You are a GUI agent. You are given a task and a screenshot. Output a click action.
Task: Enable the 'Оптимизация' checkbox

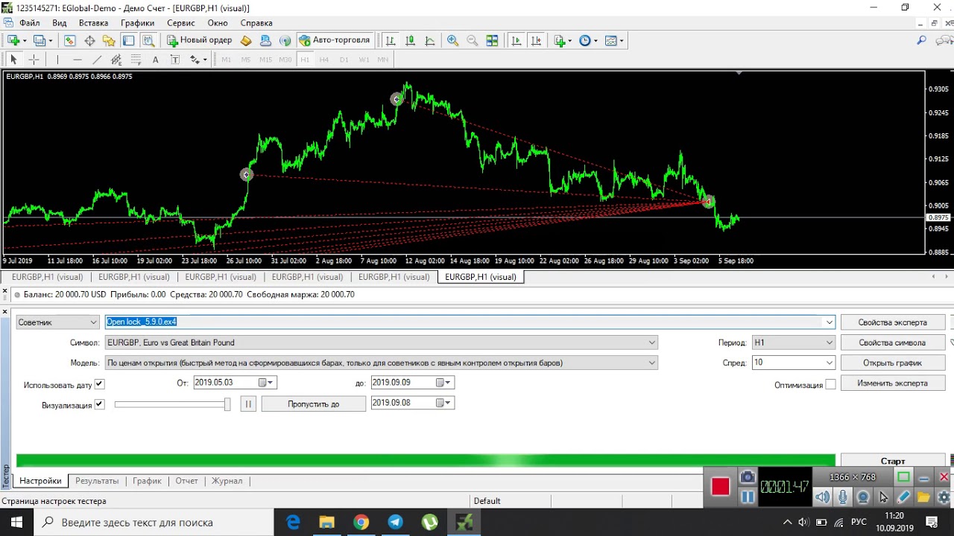pyautogui.click(x=830, y=385)
